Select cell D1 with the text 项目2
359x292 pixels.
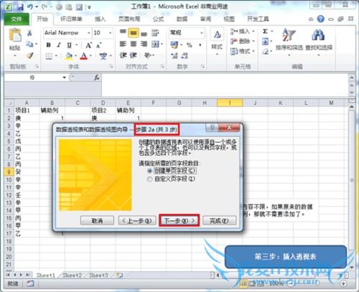[x=103, y=110]
